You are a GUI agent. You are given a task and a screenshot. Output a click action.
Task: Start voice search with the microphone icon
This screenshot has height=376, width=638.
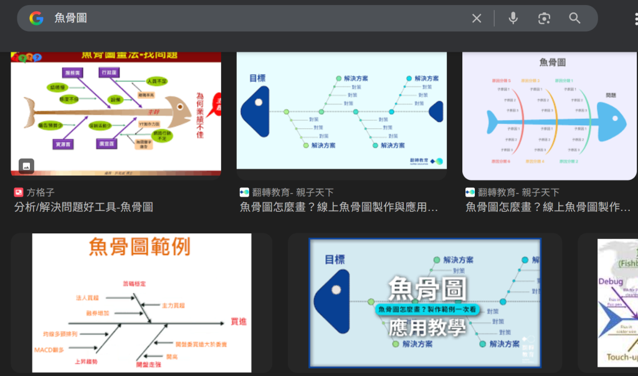(513, 18)
